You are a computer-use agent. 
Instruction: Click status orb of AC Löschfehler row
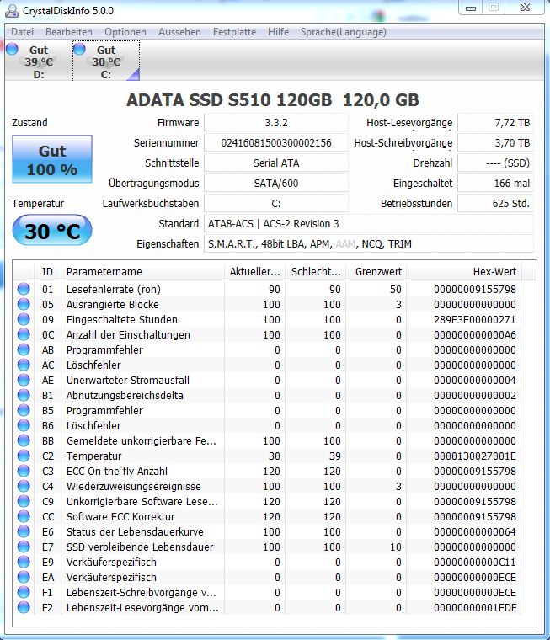click(24, 365)
